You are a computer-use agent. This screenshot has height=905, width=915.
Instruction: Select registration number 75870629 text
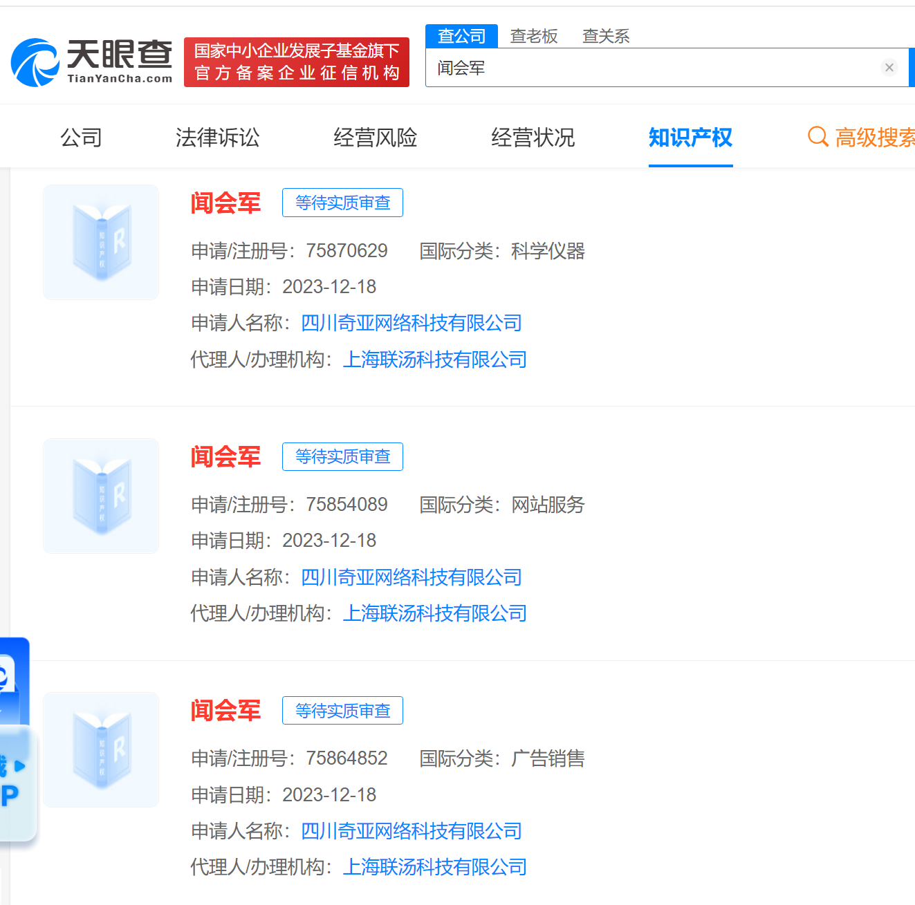pos(347,250)
